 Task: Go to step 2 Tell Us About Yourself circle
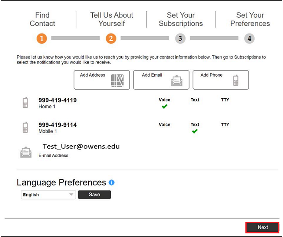tap(111, 39)
